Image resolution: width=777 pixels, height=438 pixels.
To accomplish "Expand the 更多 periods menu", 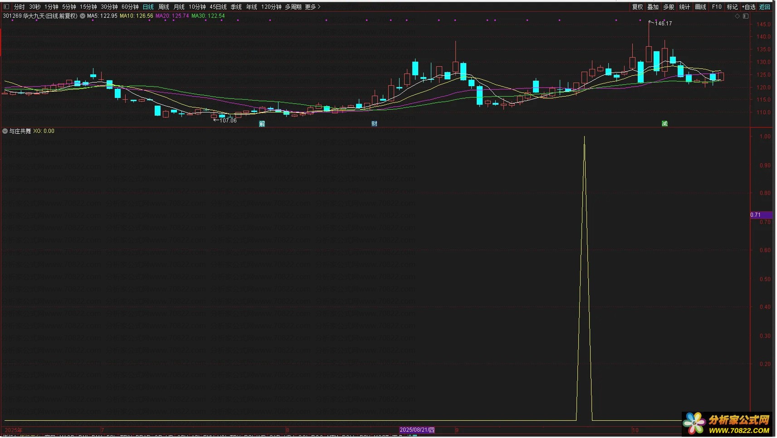I will coord(313,7).
